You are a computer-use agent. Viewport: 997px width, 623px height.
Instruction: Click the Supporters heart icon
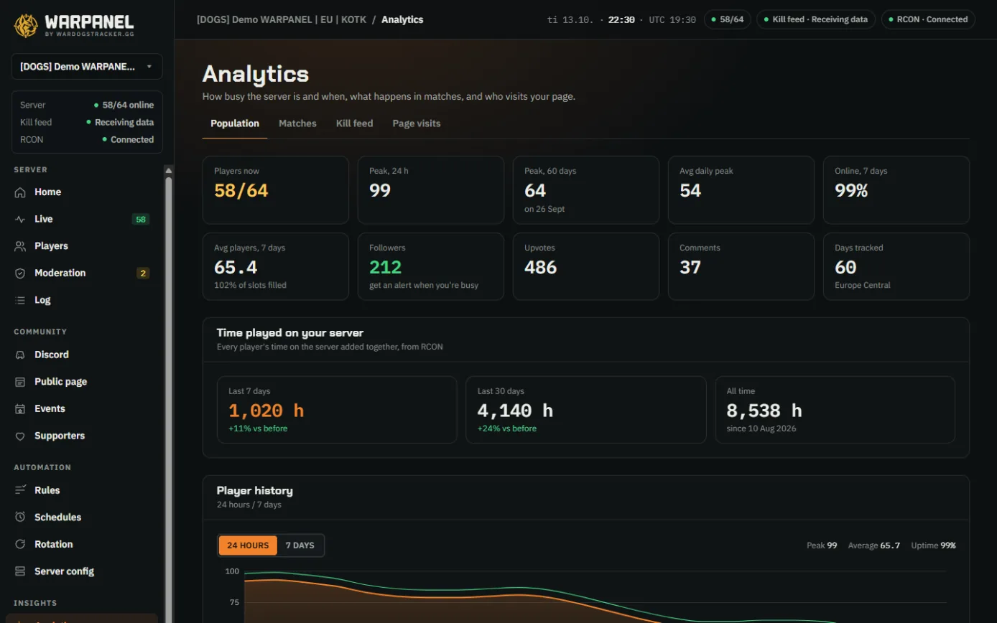tap(20, 436)
